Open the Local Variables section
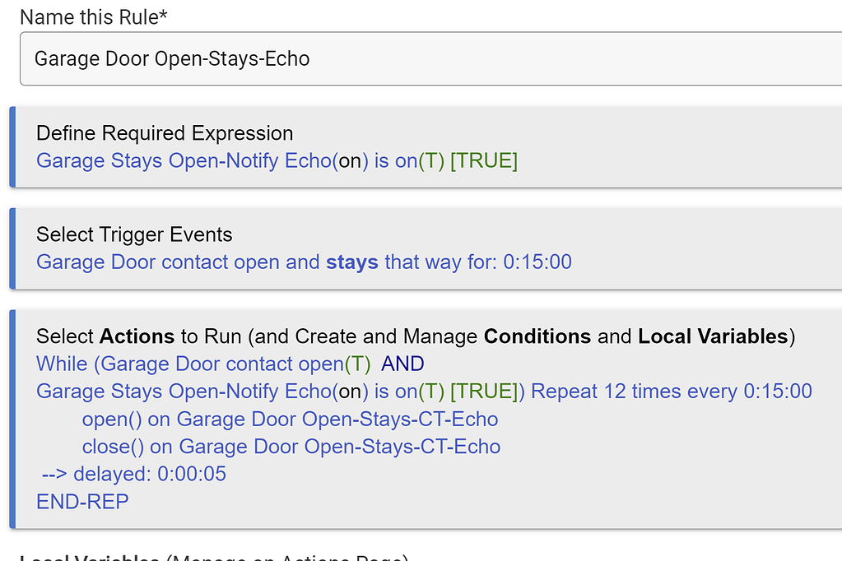 click(88, 556)
